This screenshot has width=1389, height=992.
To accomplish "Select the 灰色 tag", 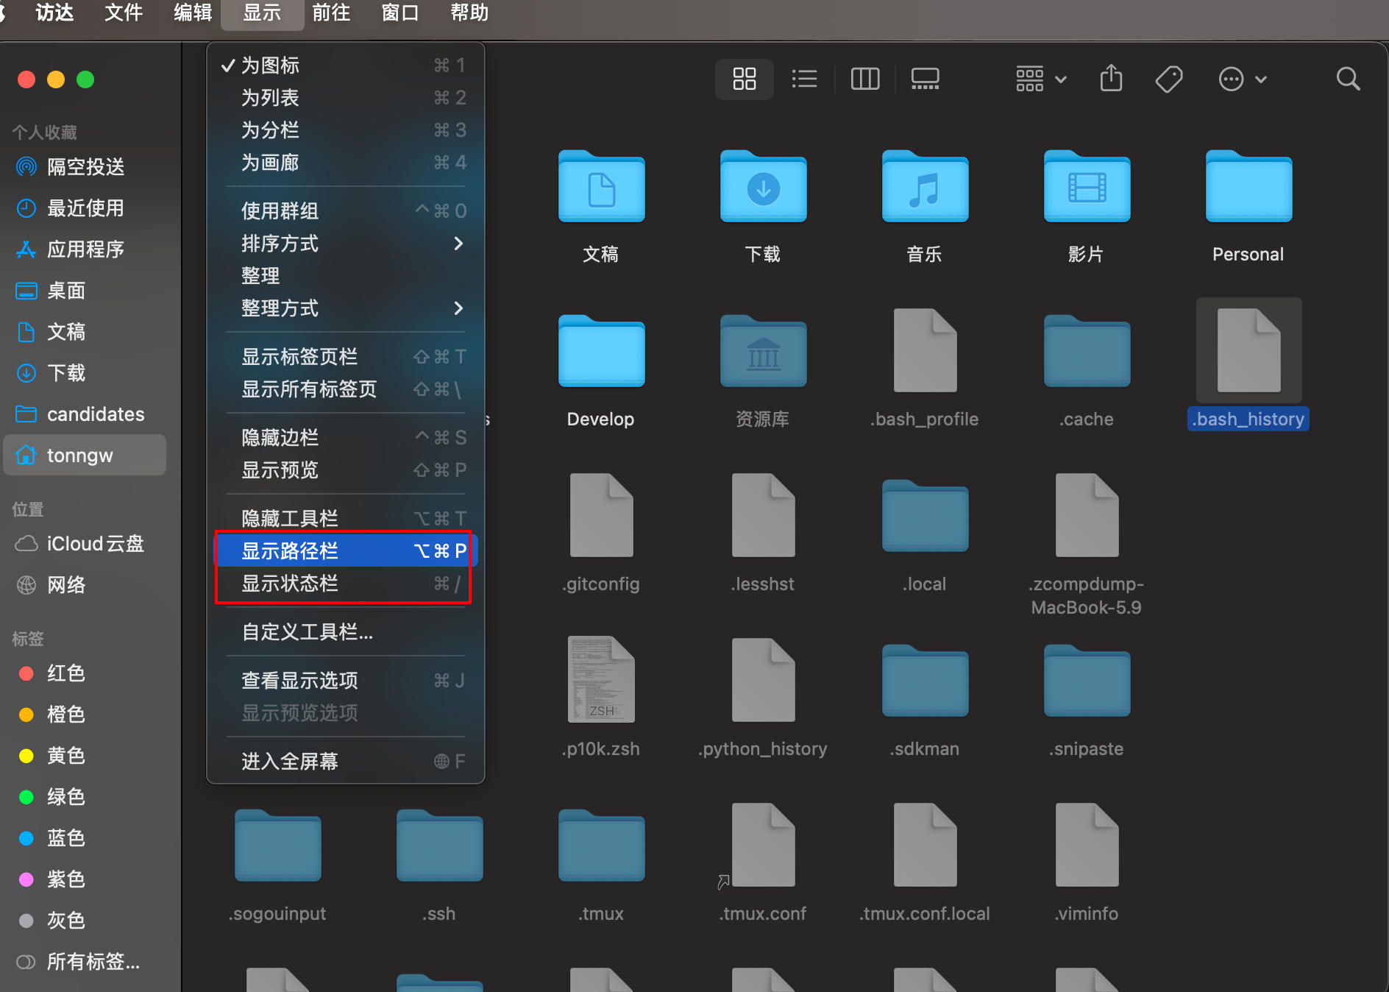I will click(x=85, y=921).
